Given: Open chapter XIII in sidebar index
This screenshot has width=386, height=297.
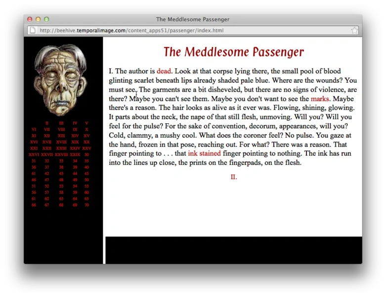Looking at the screenshot, I should click(61, 136).
